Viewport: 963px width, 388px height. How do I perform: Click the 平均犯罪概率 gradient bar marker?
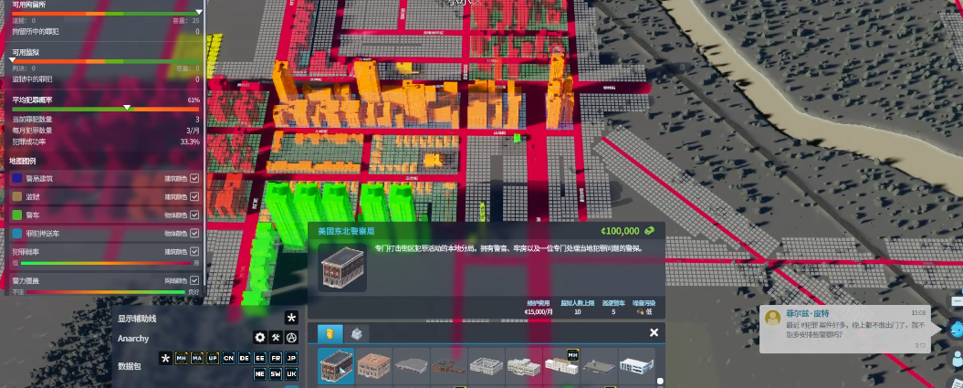click(x=127, y=108)
